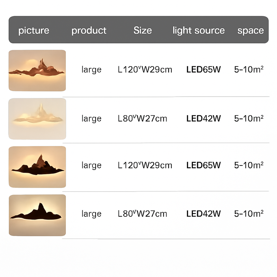Select the "product" column header

click(89, 30)
